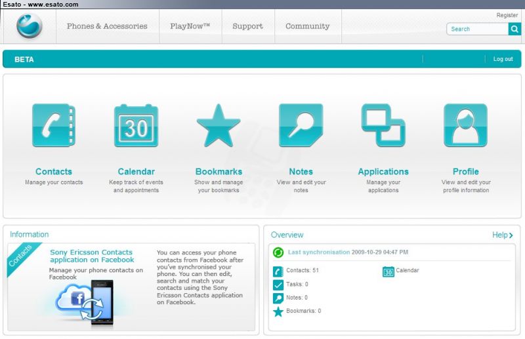Image resolution: width=525 pixels, height=339 pixels.
Task: Click the search magnifier button
Action: tap(514, 29)
